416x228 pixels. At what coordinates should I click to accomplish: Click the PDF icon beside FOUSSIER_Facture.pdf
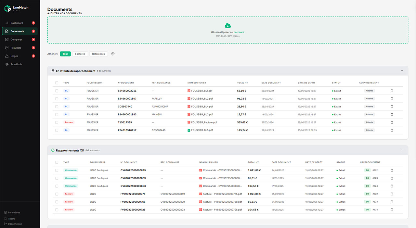click(x=189, y=122)
